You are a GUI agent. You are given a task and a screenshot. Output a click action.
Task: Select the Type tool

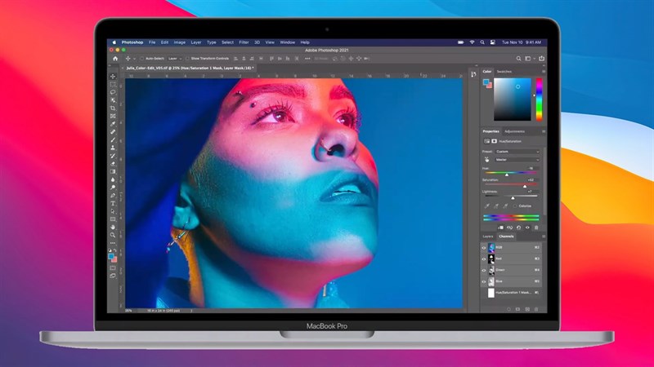click(x=113, y=203)
